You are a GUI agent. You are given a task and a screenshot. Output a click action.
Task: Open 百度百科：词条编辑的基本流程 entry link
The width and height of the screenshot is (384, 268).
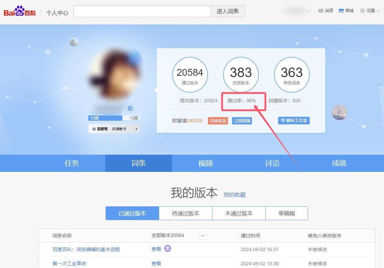click(x=86, y=249)
